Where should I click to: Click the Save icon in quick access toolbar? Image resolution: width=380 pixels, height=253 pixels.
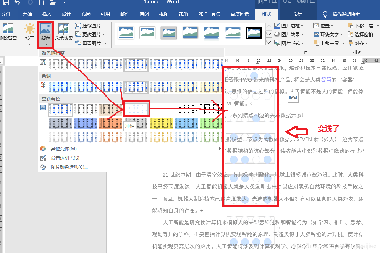pos(6,2)
